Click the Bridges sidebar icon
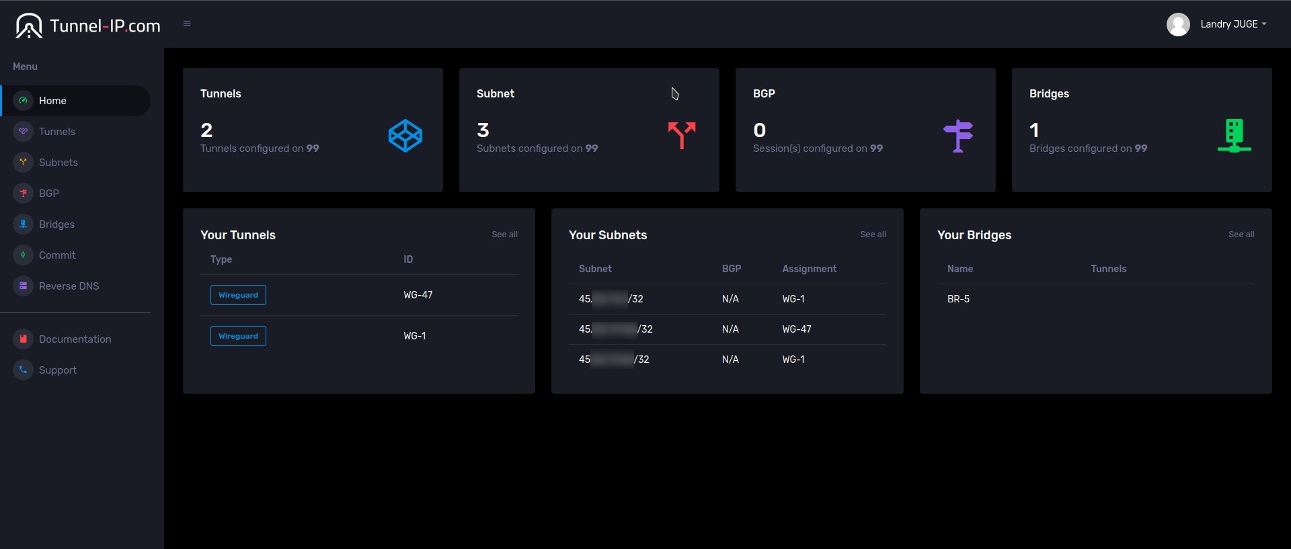The width and height of the screenshot is (1291, 549). pos(23,224)
